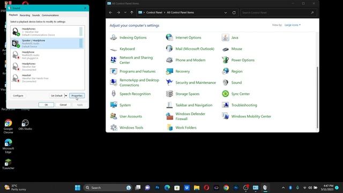
Task: Open Google Chrome desktop shortcut
Action: coord(9,127)
